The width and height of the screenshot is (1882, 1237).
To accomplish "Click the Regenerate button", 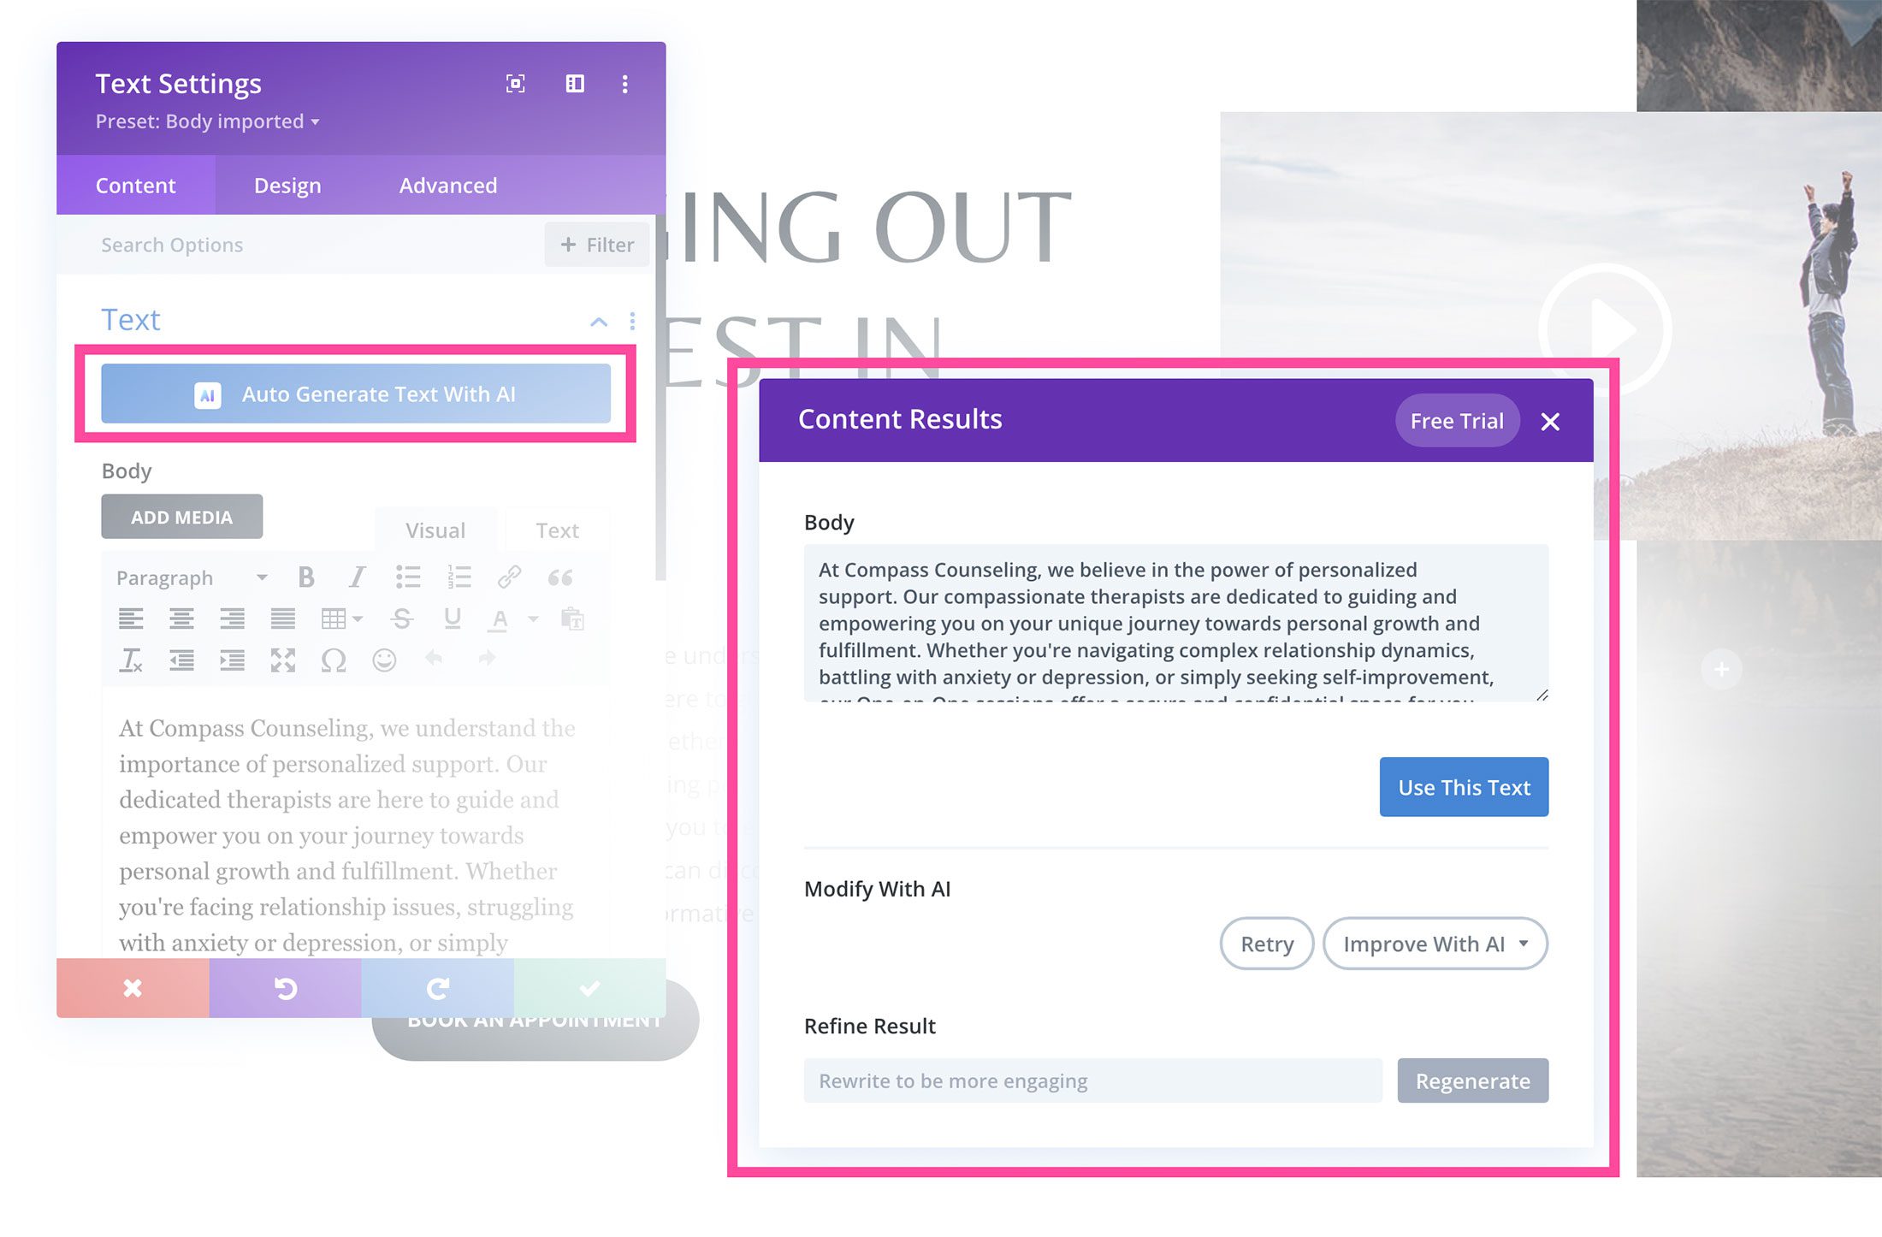I will [1473, 1081].
